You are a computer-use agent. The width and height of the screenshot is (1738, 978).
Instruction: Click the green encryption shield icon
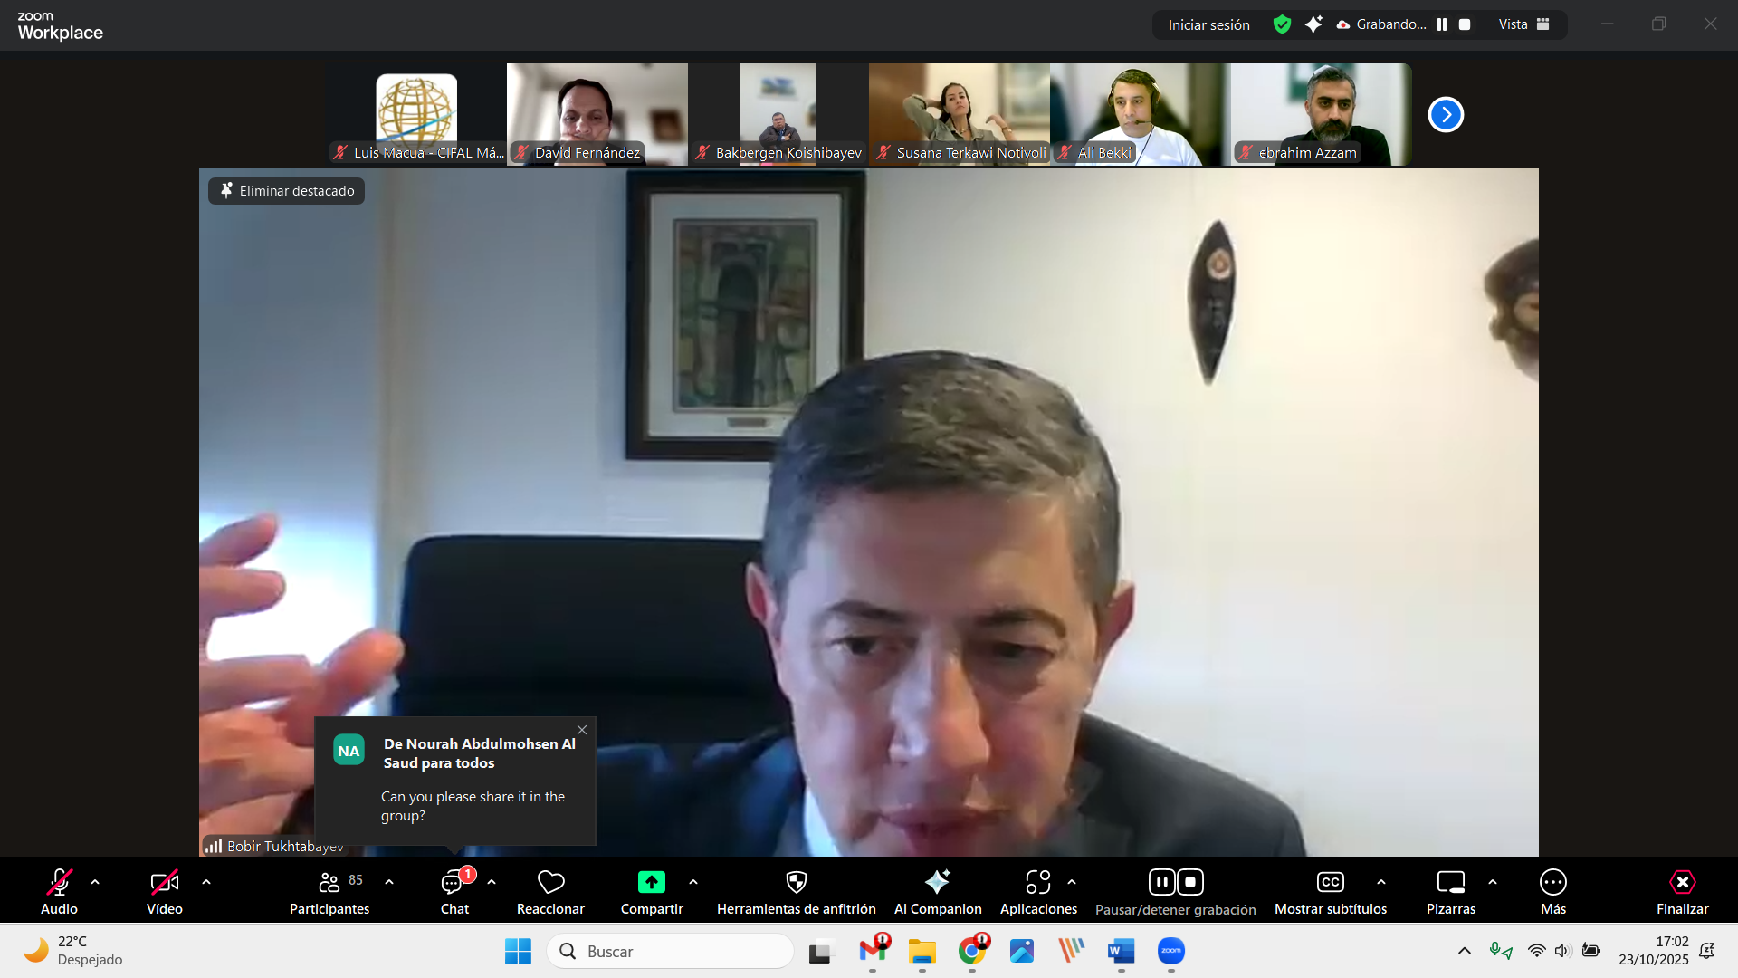(x=1282, y=24)
